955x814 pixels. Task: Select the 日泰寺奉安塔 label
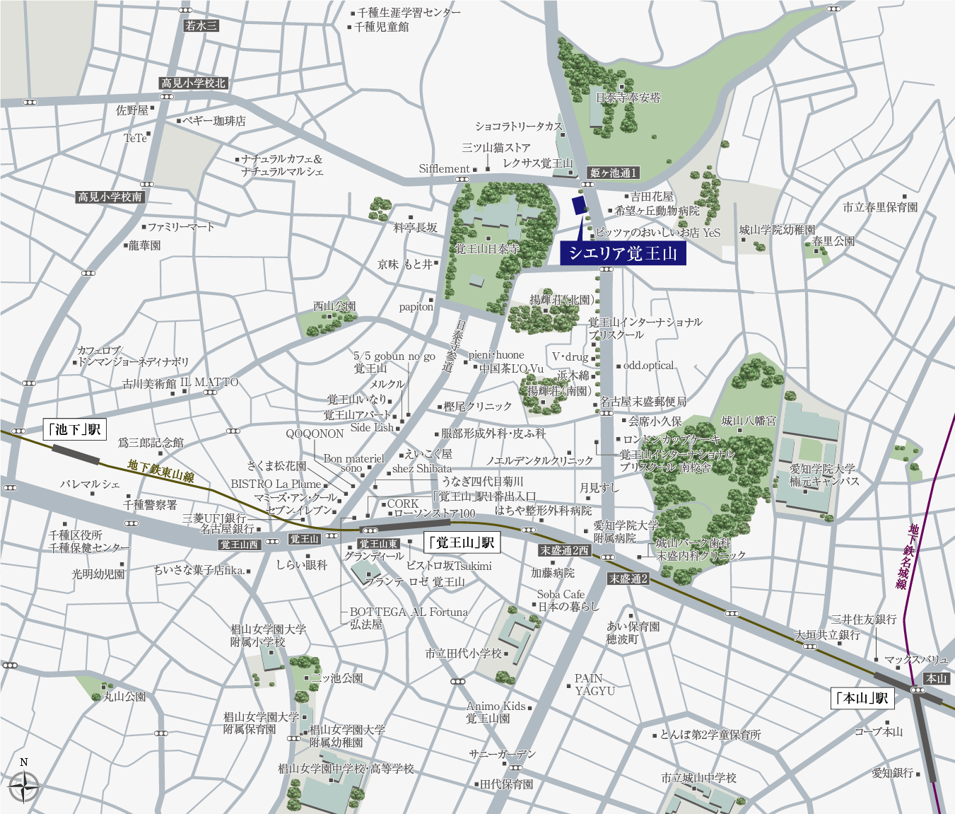pyautogui.click(x=628, y=98)
